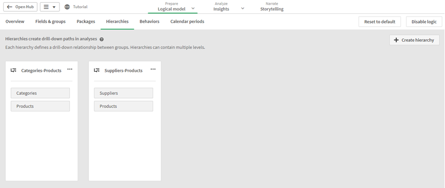Open the global navigation menu icon
This screenshot has height=188, width=445.
46,7
